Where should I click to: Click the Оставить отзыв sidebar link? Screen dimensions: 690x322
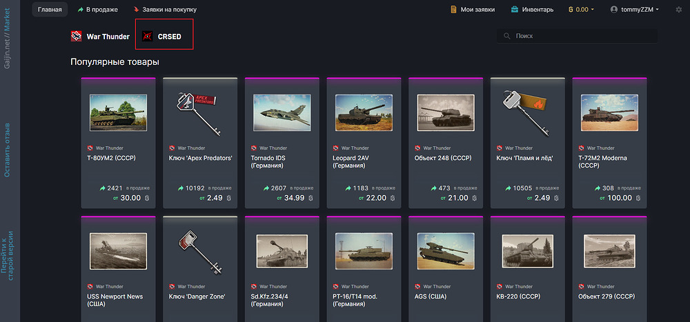pos(8,150)
